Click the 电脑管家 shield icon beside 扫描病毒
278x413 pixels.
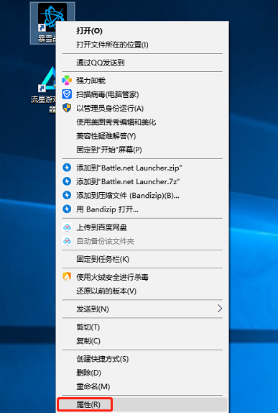point(67,94)
